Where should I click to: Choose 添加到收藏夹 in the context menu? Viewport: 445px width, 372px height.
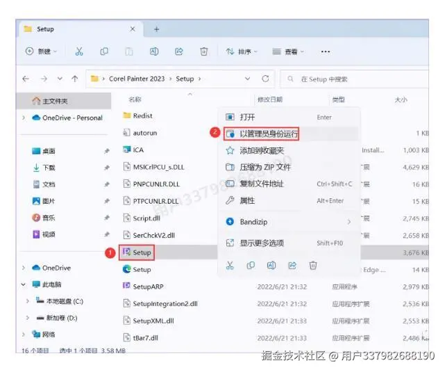tap(289, 150)
